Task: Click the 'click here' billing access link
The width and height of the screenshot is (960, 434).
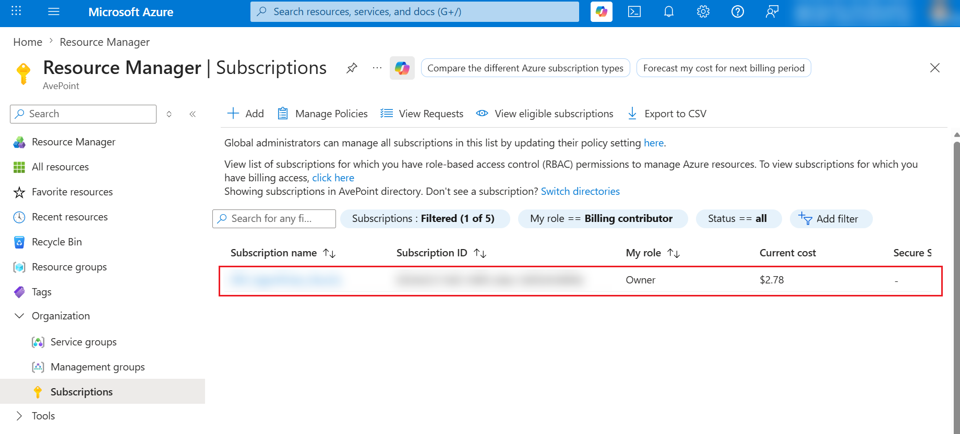Action: [x=333, y=178]
